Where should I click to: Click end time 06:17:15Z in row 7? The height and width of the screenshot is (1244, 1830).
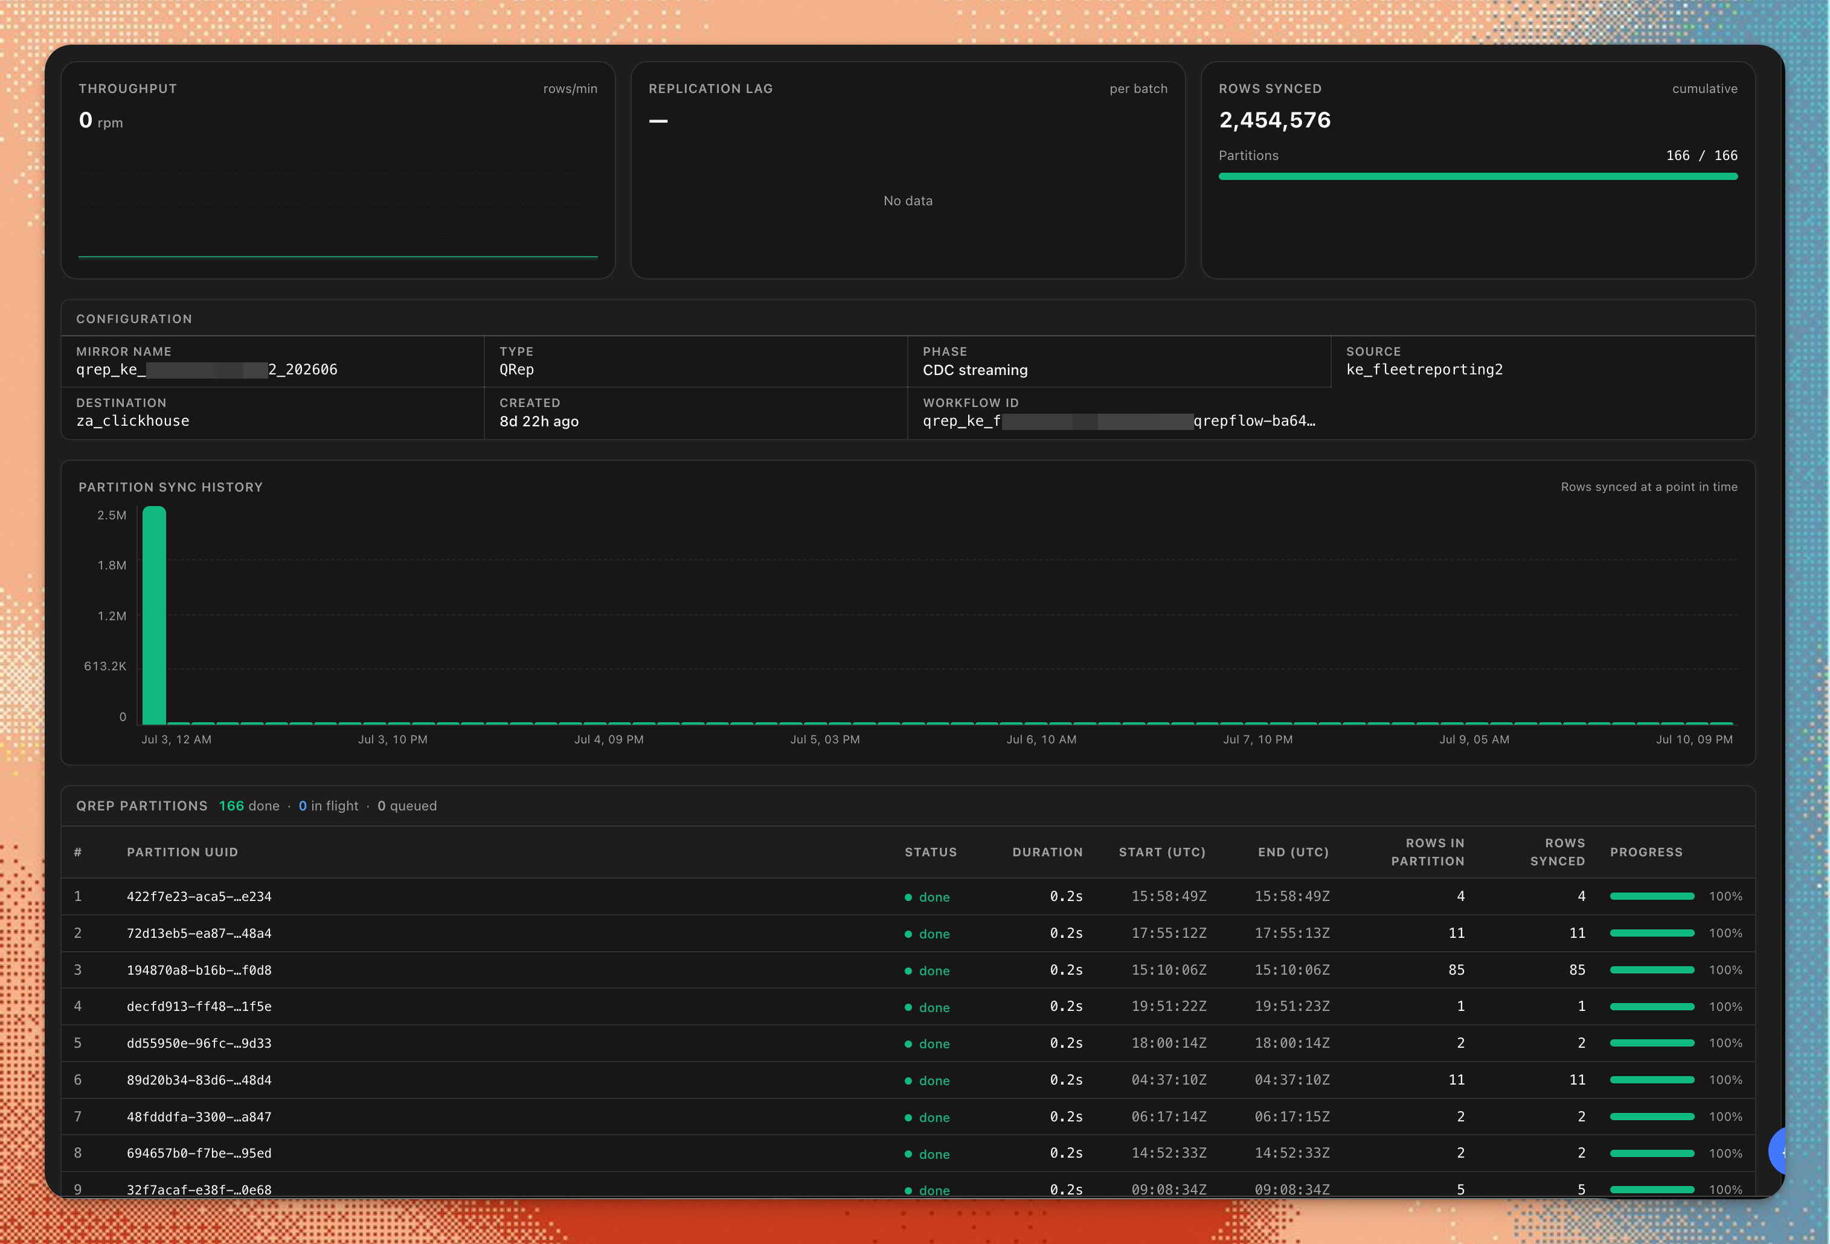1292,1117
